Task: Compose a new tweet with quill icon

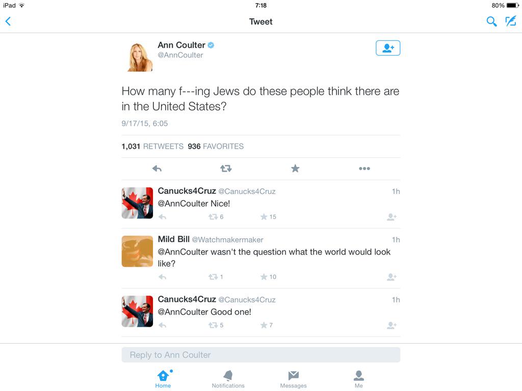Action: (511, 21)
